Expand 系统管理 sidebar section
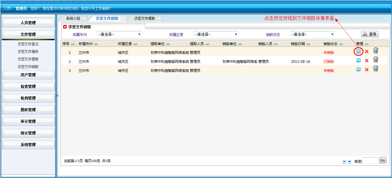The height and width of the screenshot is (178, 392). (28, 145)
